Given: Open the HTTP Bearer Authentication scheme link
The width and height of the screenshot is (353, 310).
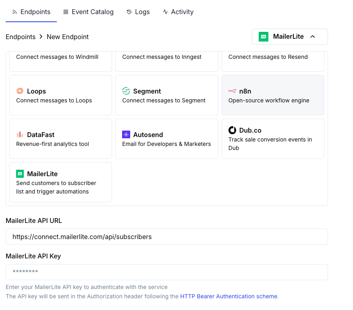Looking at the screenshot, I should coord(228,296).
